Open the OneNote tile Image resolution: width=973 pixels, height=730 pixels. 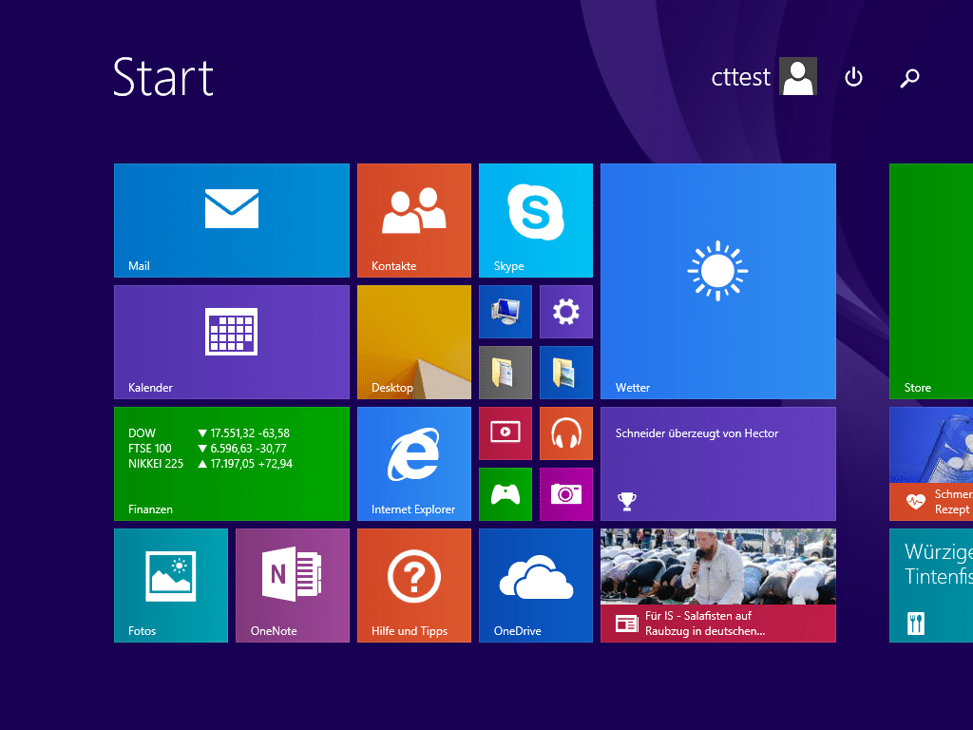(292, 585)
